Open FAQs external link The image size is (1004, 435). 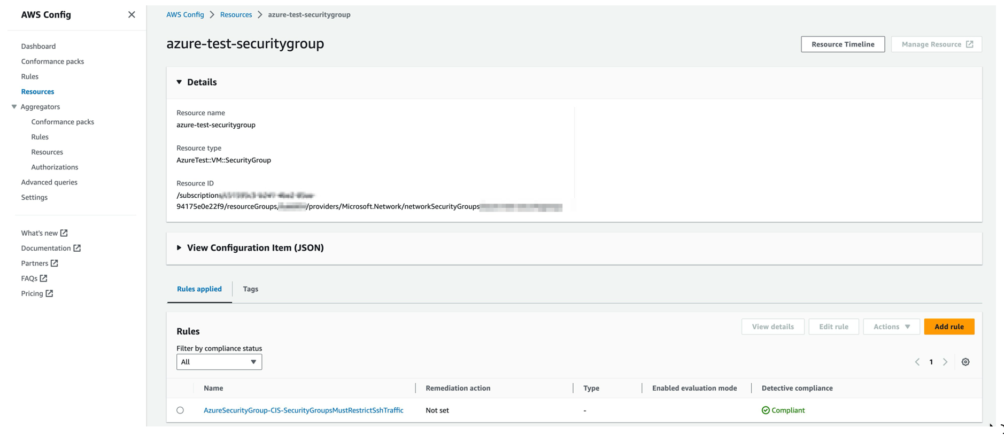coord(34,278)
